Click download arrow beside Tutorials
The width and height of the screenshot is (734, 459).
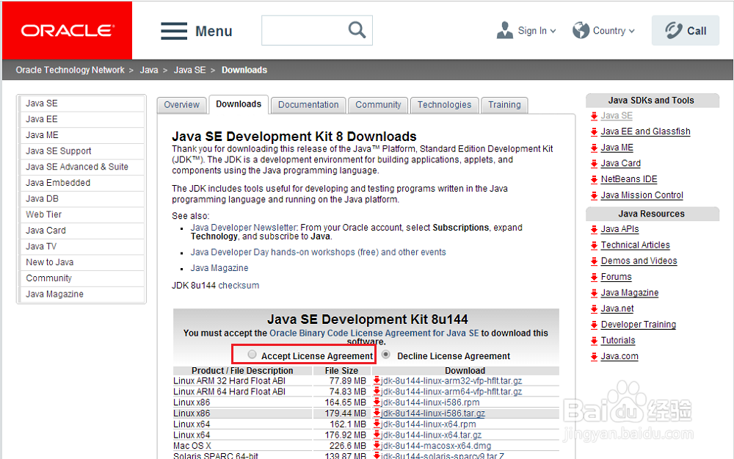[x=594, y=341]
